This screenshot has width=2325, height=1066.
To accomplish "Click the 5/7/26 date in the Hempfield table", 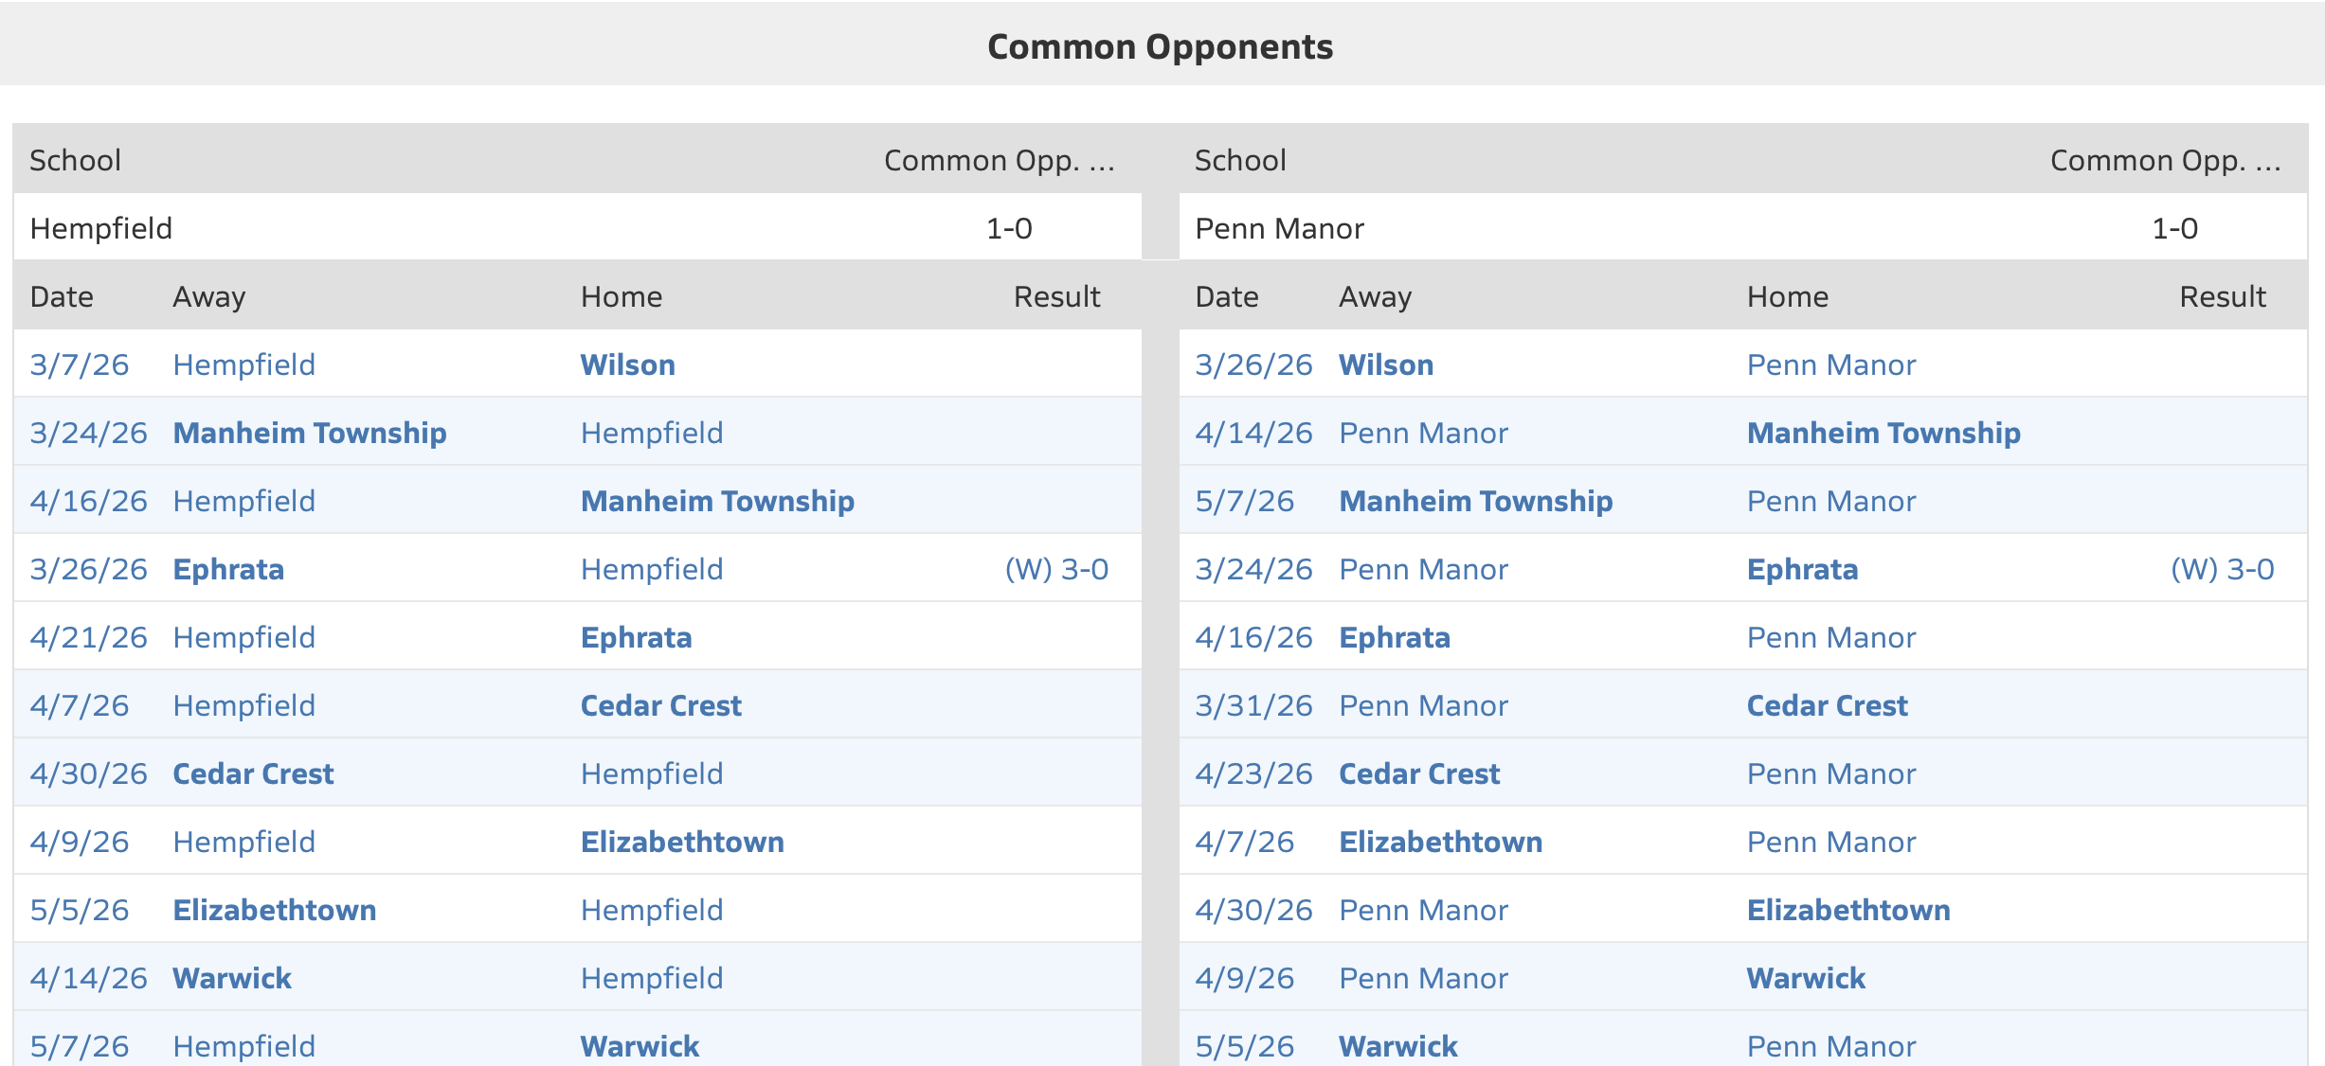I will (x=79, y=1045).
